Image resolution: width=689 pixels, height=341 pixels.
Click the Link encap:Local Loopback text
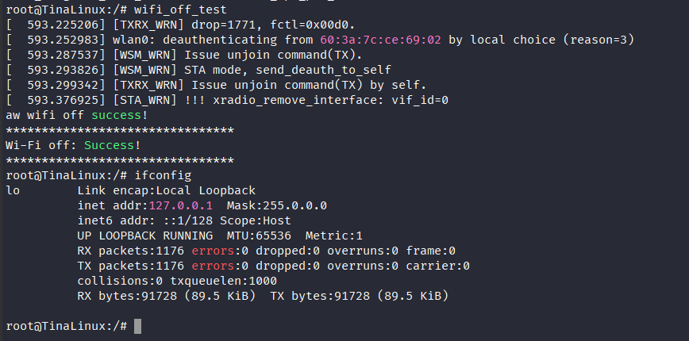(166, 190)
